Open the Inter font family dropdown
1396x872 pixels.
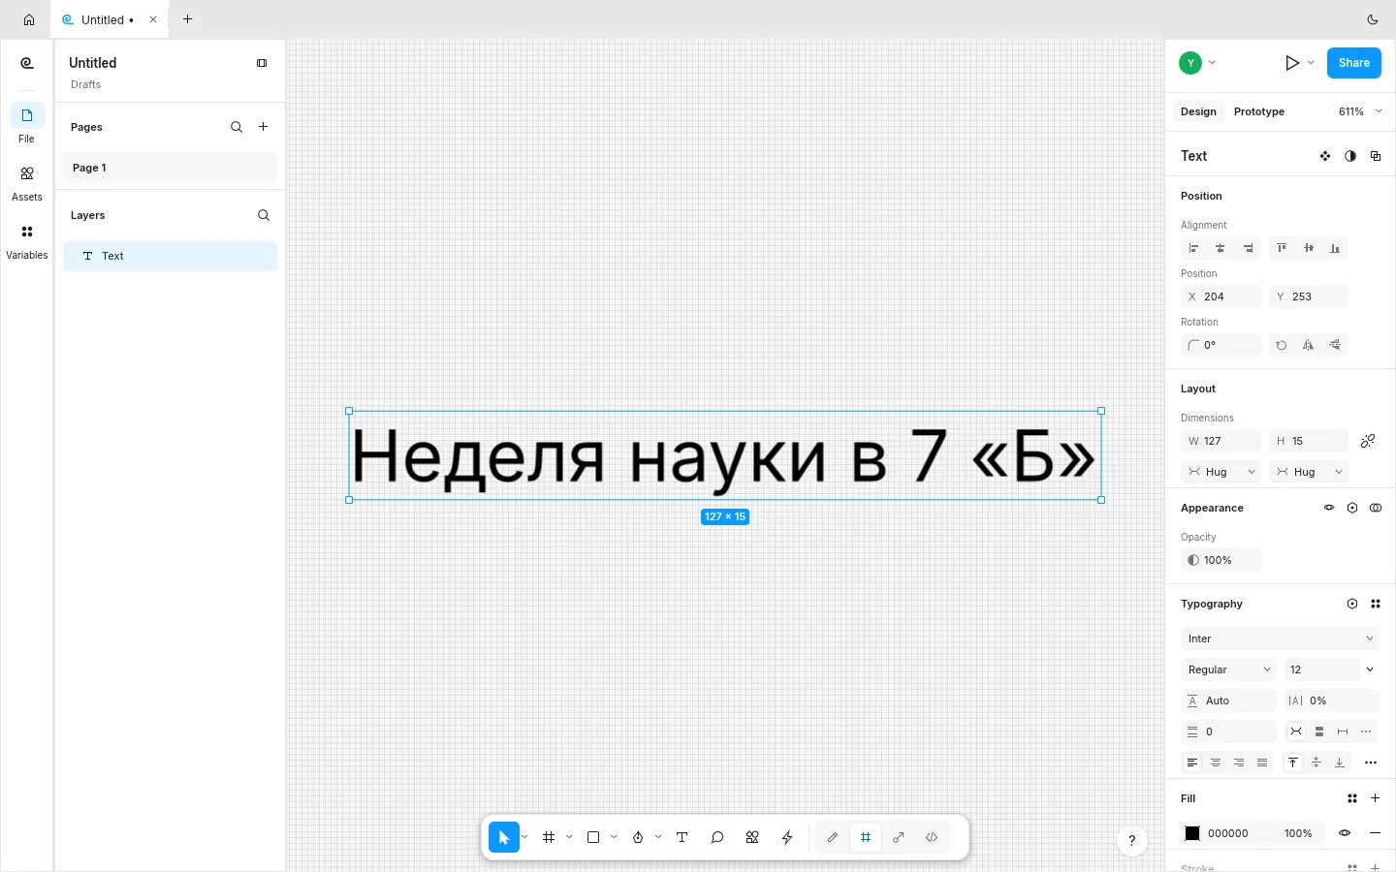(1280, 638)
